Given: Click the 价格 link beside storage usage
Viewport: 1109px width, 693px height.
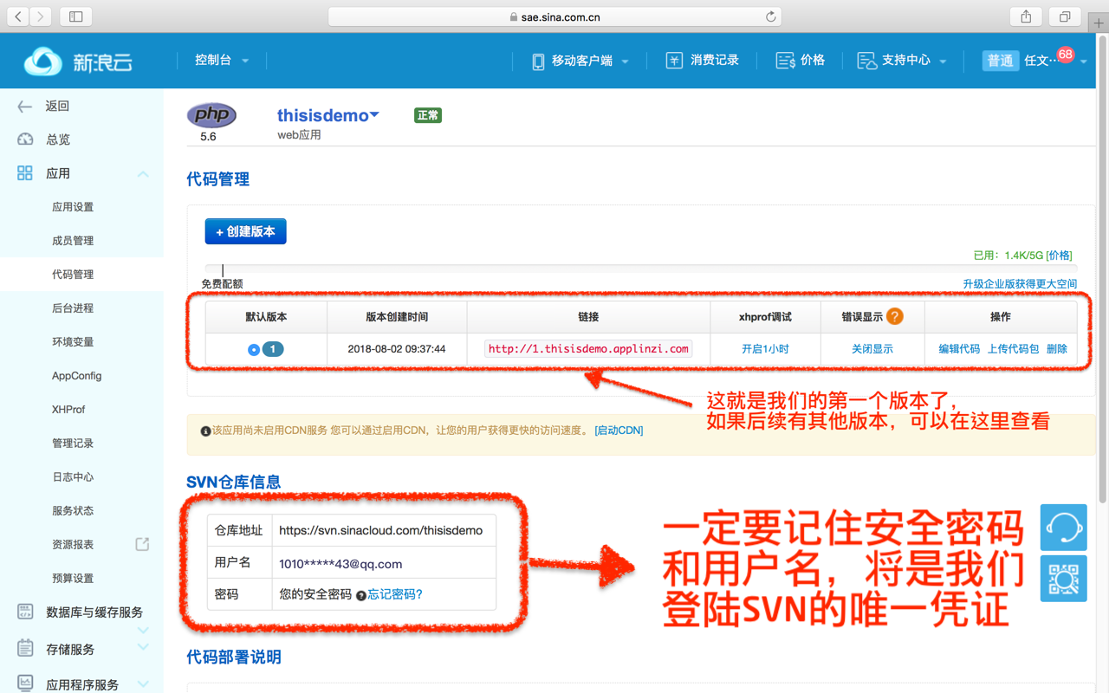Looking at the screenshot, I should pos(1059,256).
